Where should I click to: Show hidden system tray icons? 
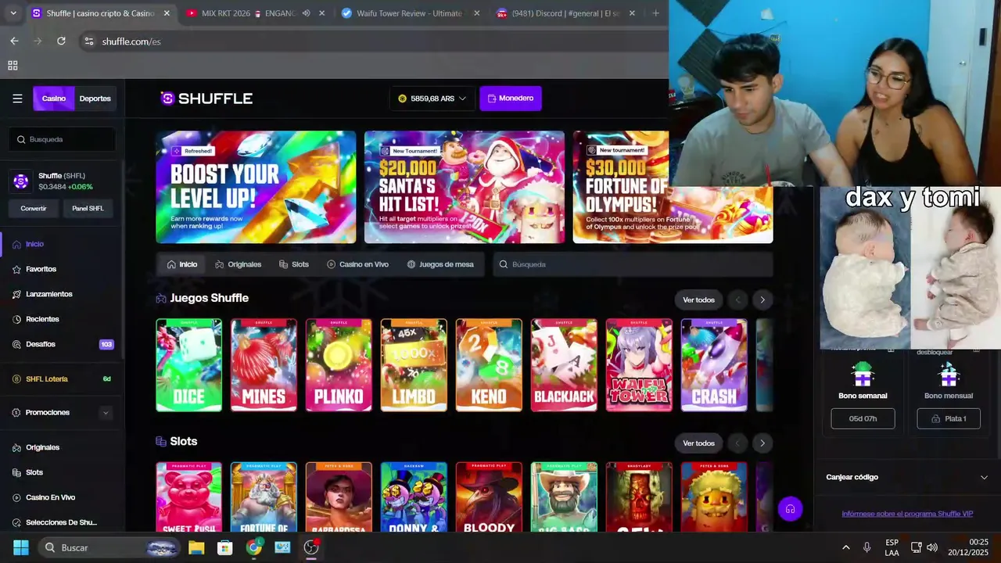pyautogui.click(x=845, y=547)
